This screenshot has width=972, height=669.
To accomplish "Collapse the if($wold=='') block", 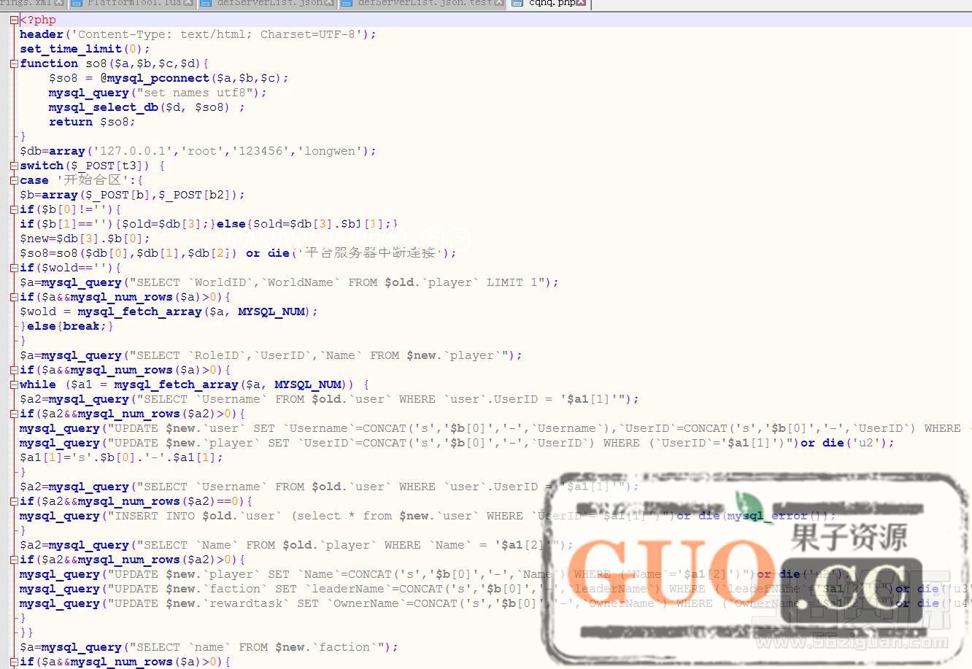I will coord(14,268).
